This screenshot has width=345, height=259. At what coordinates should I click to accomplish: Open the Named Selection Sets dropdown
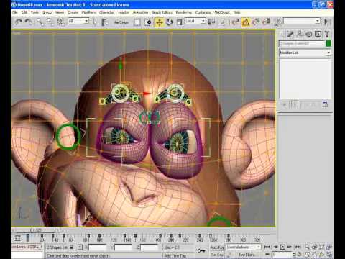click(302, 21)
